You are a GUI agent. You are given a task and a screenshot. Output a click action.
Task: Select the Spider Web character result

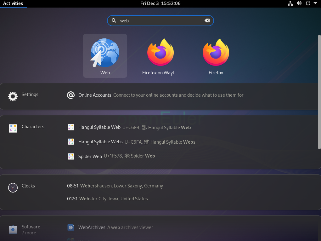tap(90, 156)
